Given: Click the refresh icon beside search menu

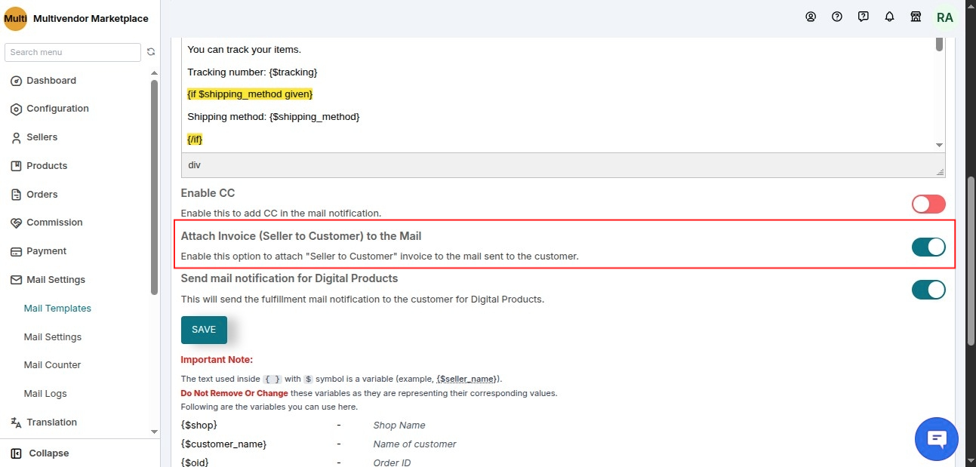Looking at the screenshot, I should (151, 52).
